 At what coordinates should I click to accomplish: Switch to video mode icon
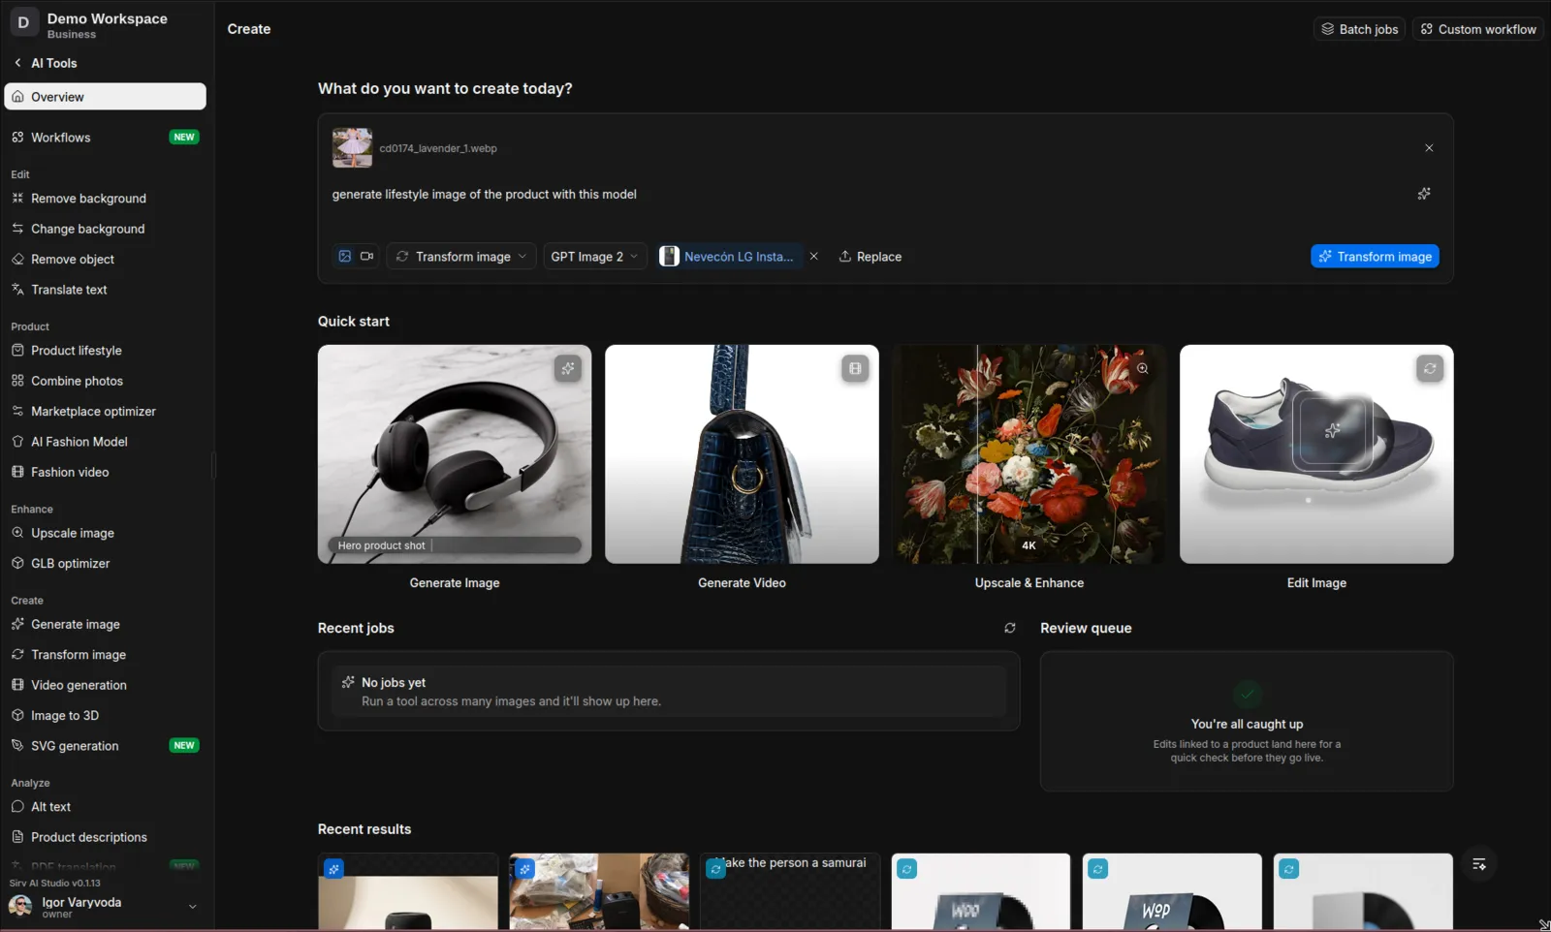(x=367, y=257)
